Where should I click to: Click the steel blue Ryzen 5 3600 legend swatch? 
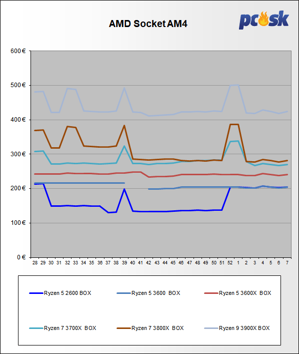tap(123, 293)
